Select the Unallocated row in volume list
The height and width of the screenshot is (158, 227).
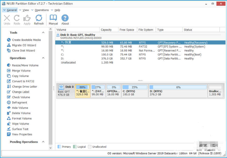pyautogui.click(x=140, y=62)
